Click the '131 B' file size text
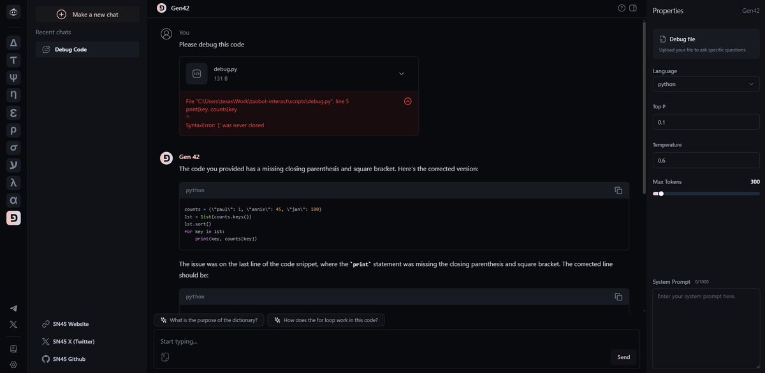This screenshot has width=765, height=373. [x=221, y=79]
